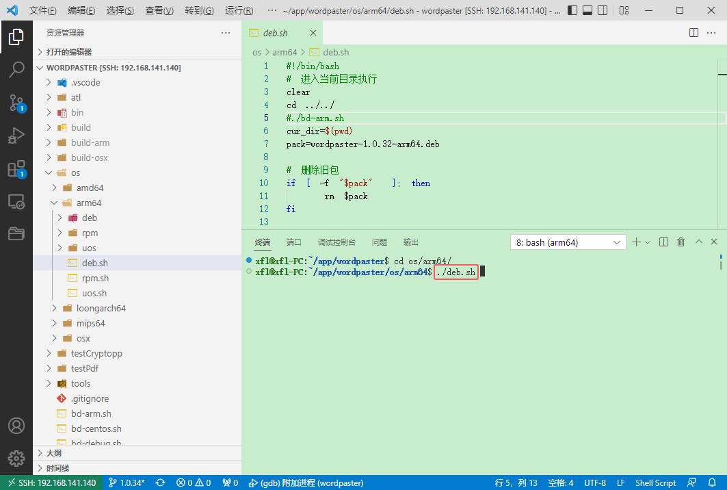Viewport: 727px width, 490px height.
Task: Open Source Control view icon
Action: click(x=16, y=103)
